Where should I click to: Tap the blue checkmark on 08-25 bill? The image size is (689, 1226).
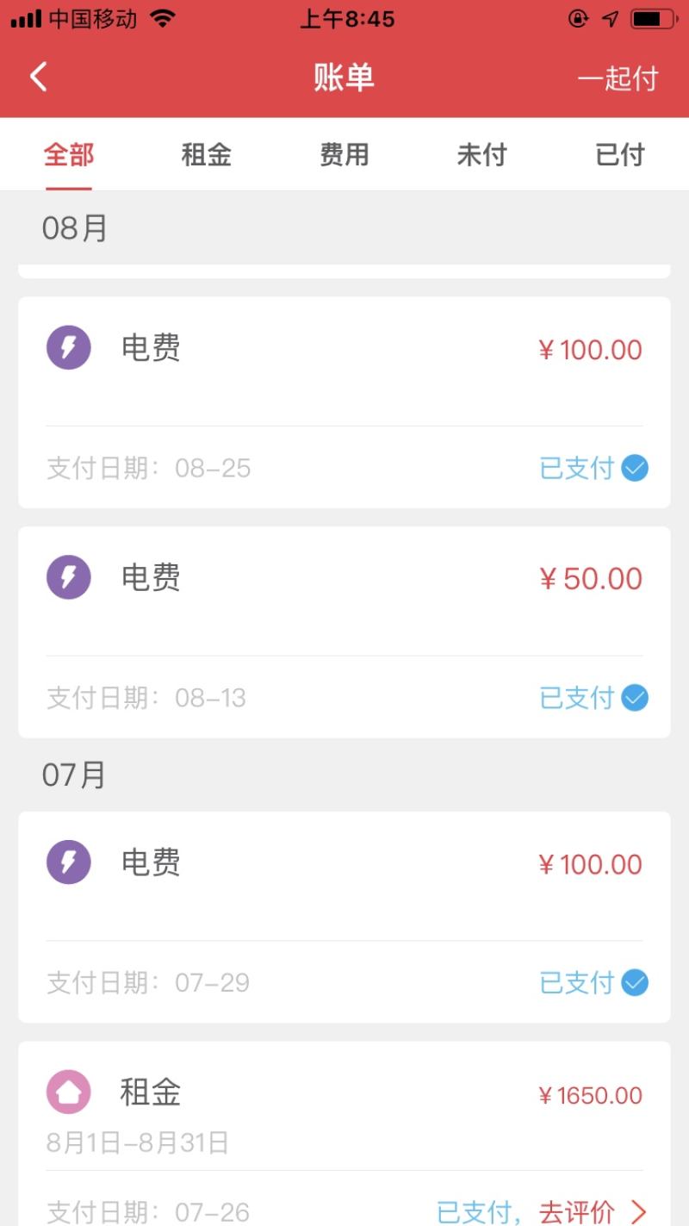635,469
